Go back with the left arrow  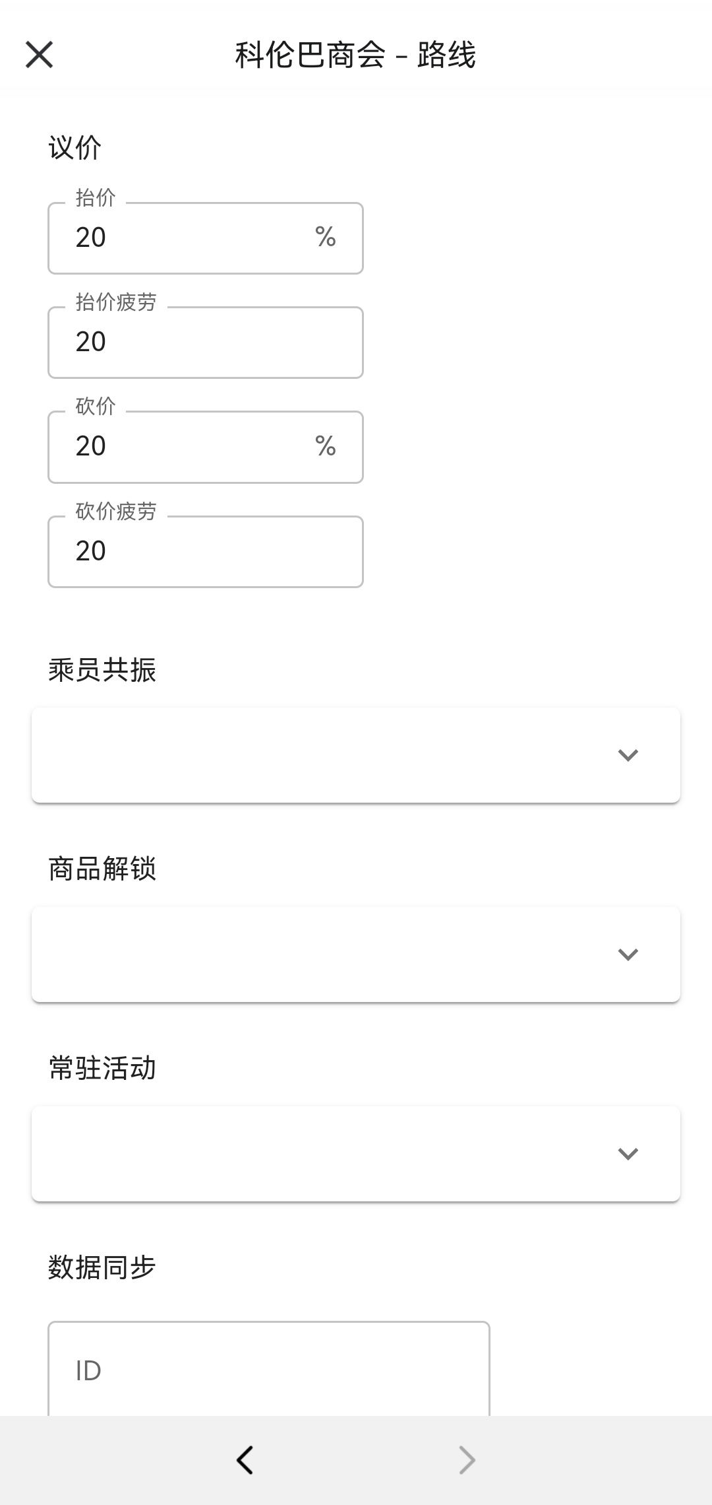(245, 1460)
